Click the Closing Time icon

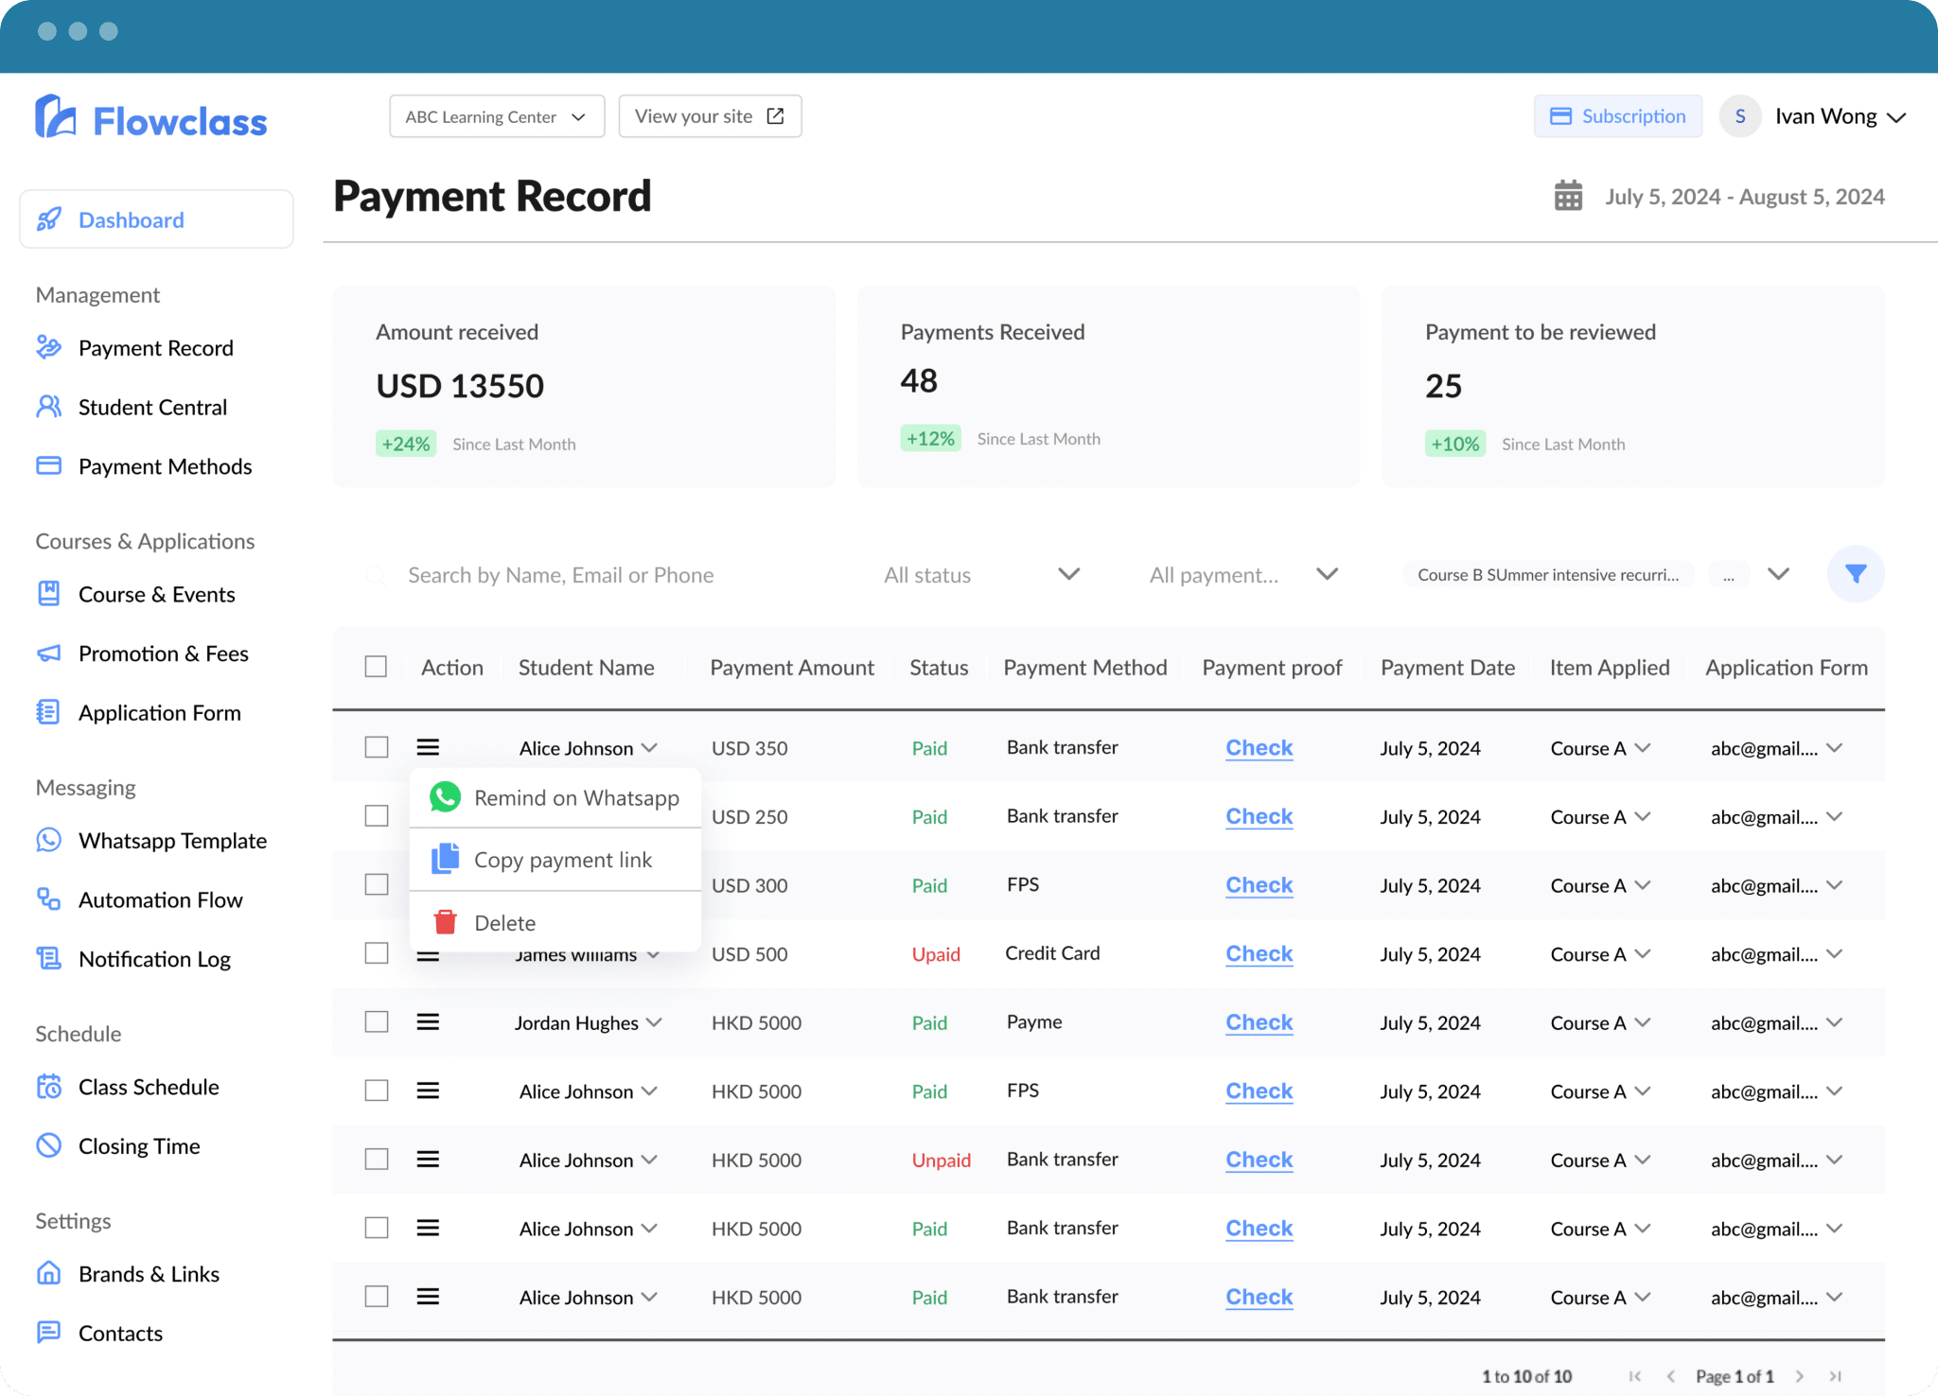click(x=48, y=1145)
